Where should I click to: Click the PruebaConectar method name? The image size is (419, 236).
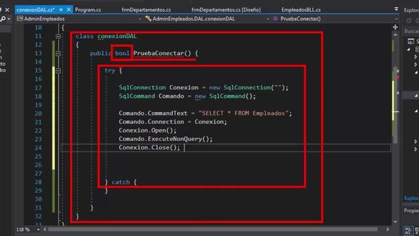158,53
